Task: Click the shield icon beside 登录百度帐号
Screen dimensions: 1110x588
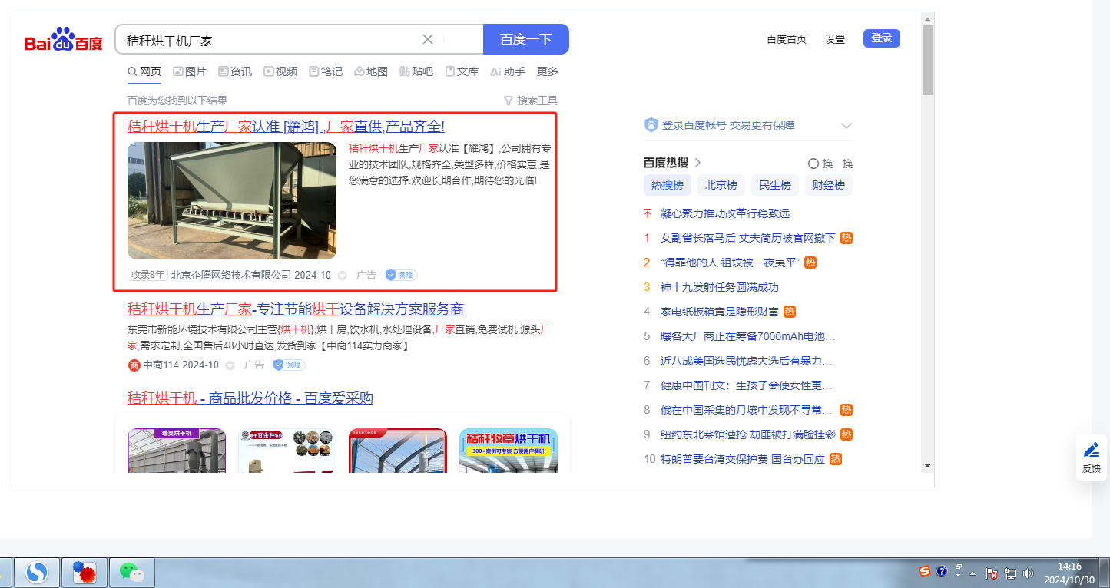Action: (651, 125)
